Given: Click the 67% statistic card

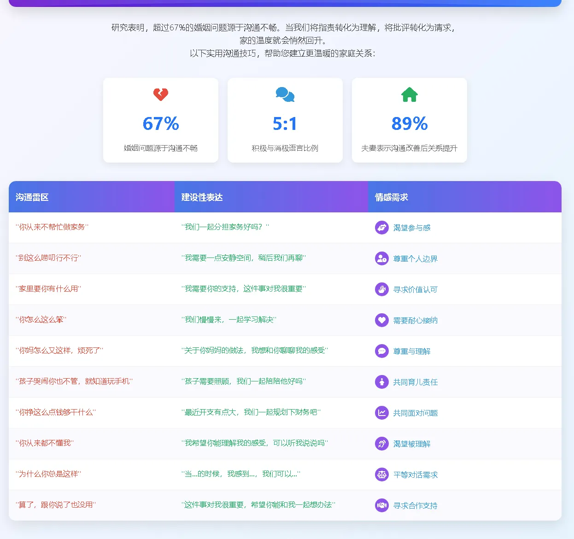Looking at the screenshot, I should click(x=160, y=120).
